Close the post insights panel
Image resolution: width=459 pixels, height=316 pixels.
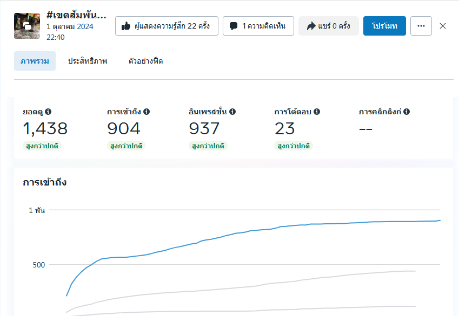pyautogui.click(x=443, y=26)
